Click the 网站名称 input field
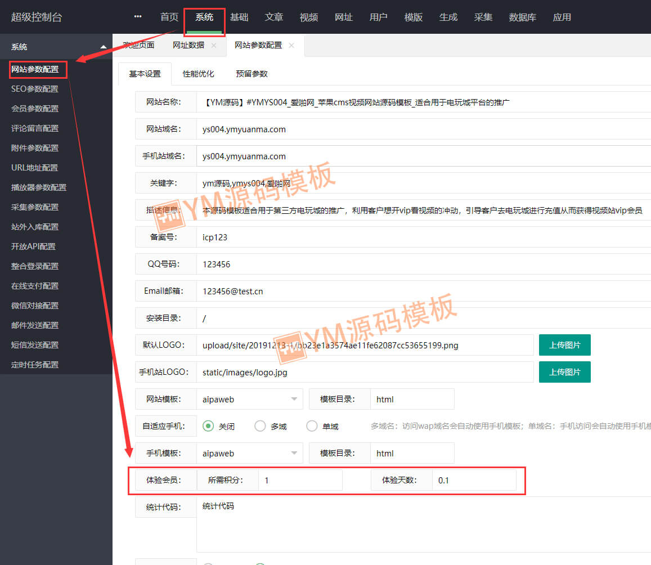Screen dimensions: 651x565 point(422,102)
